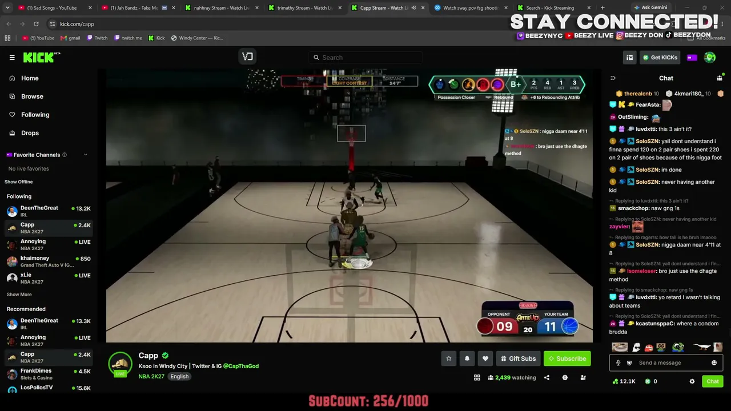Click the green Subscribe button
The image size is (731, 411).
[567, 358]
